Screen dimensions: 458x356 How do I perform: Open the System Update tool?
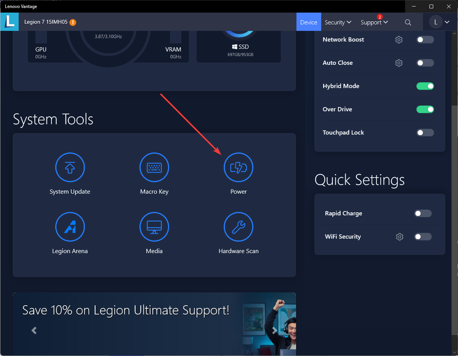tap(70, 167)
